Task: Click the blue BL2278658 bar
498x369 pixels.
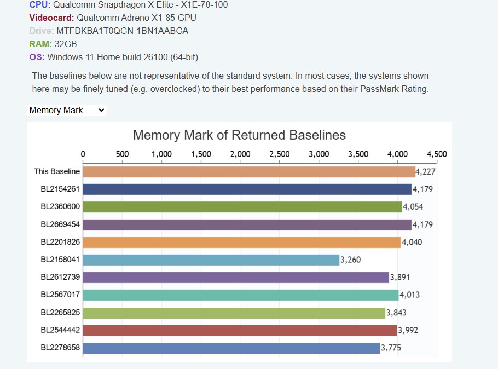Action: pyautogui.click(x=231, y=348)
